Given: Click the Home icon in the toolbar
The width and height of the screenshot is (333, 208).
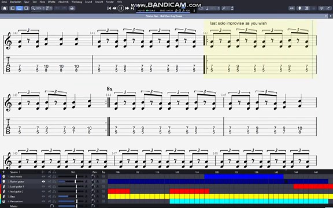Looking at the screenshot, I should (x=5, y=8).
